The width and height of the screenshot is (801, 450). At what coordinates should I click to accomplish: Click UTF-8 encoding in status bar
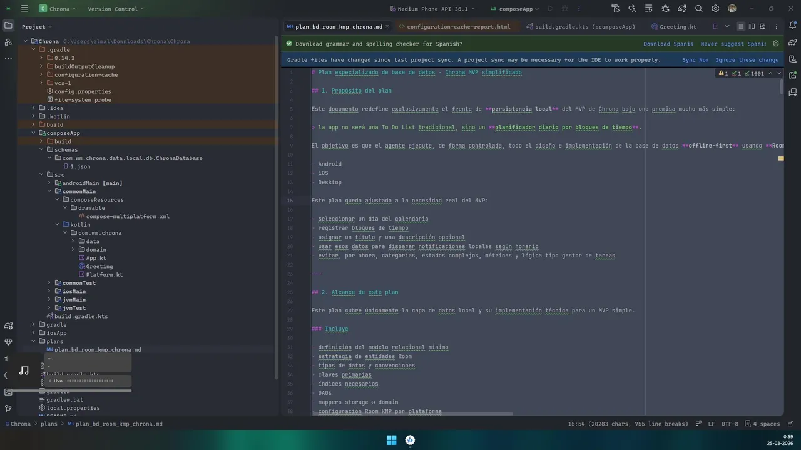tap(730, 424)
